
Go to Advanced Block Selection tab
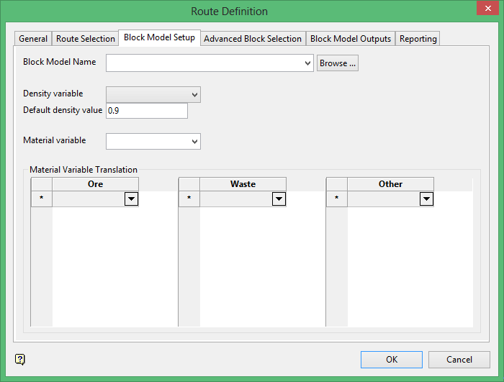(253, 39)
